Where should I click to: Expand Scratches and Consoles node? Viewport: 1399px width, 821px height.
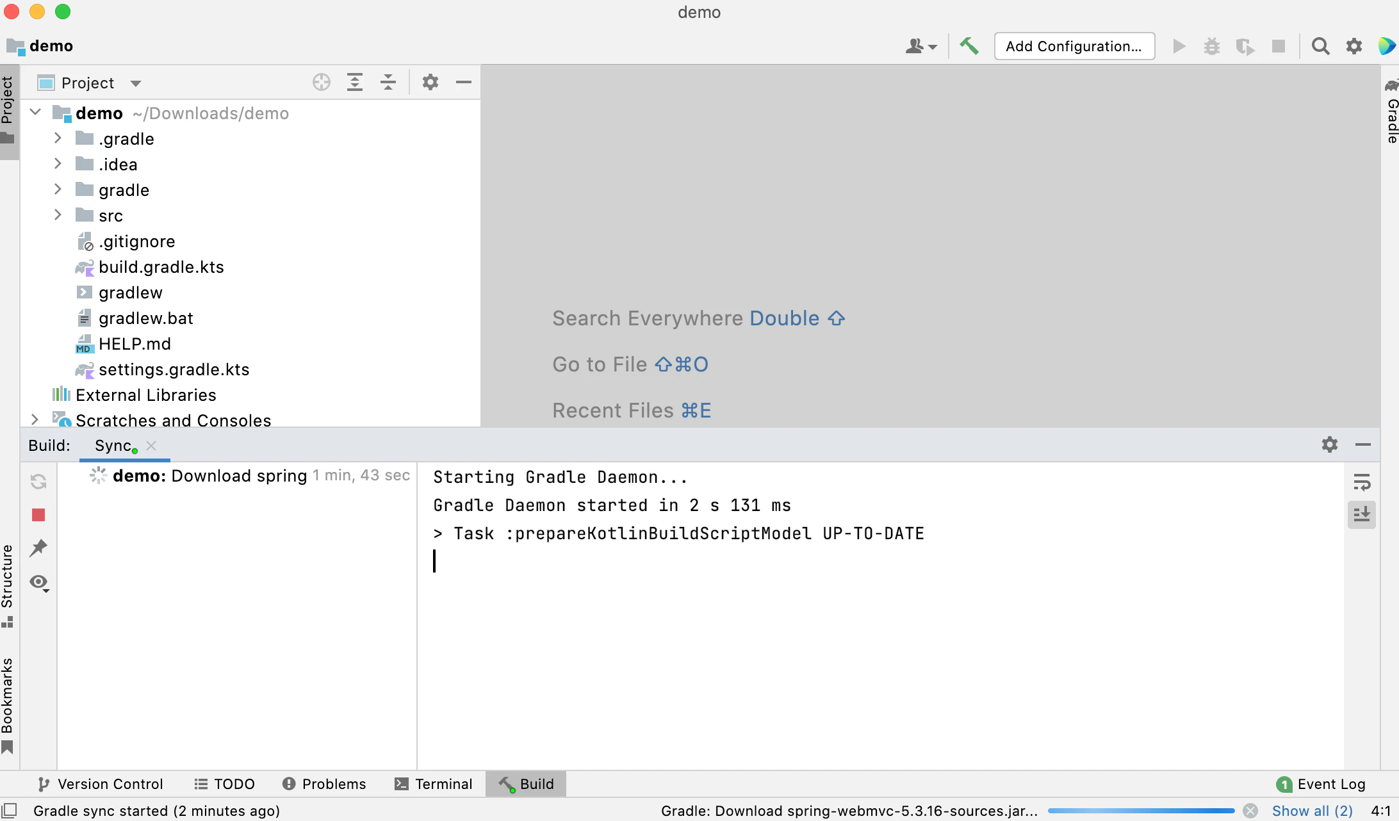(35, 420)
